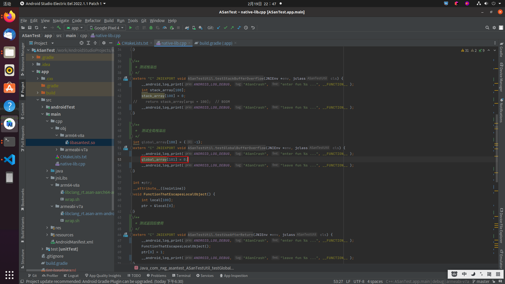This screenshot has width=505, height=284.
Task: Open Firefox from the Ubuntu dock
Action: point(9,17)
